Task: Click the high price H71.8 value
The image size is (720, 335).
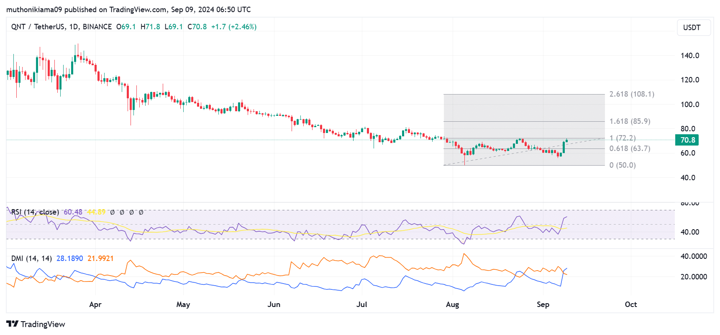Action: click(150, 27)
